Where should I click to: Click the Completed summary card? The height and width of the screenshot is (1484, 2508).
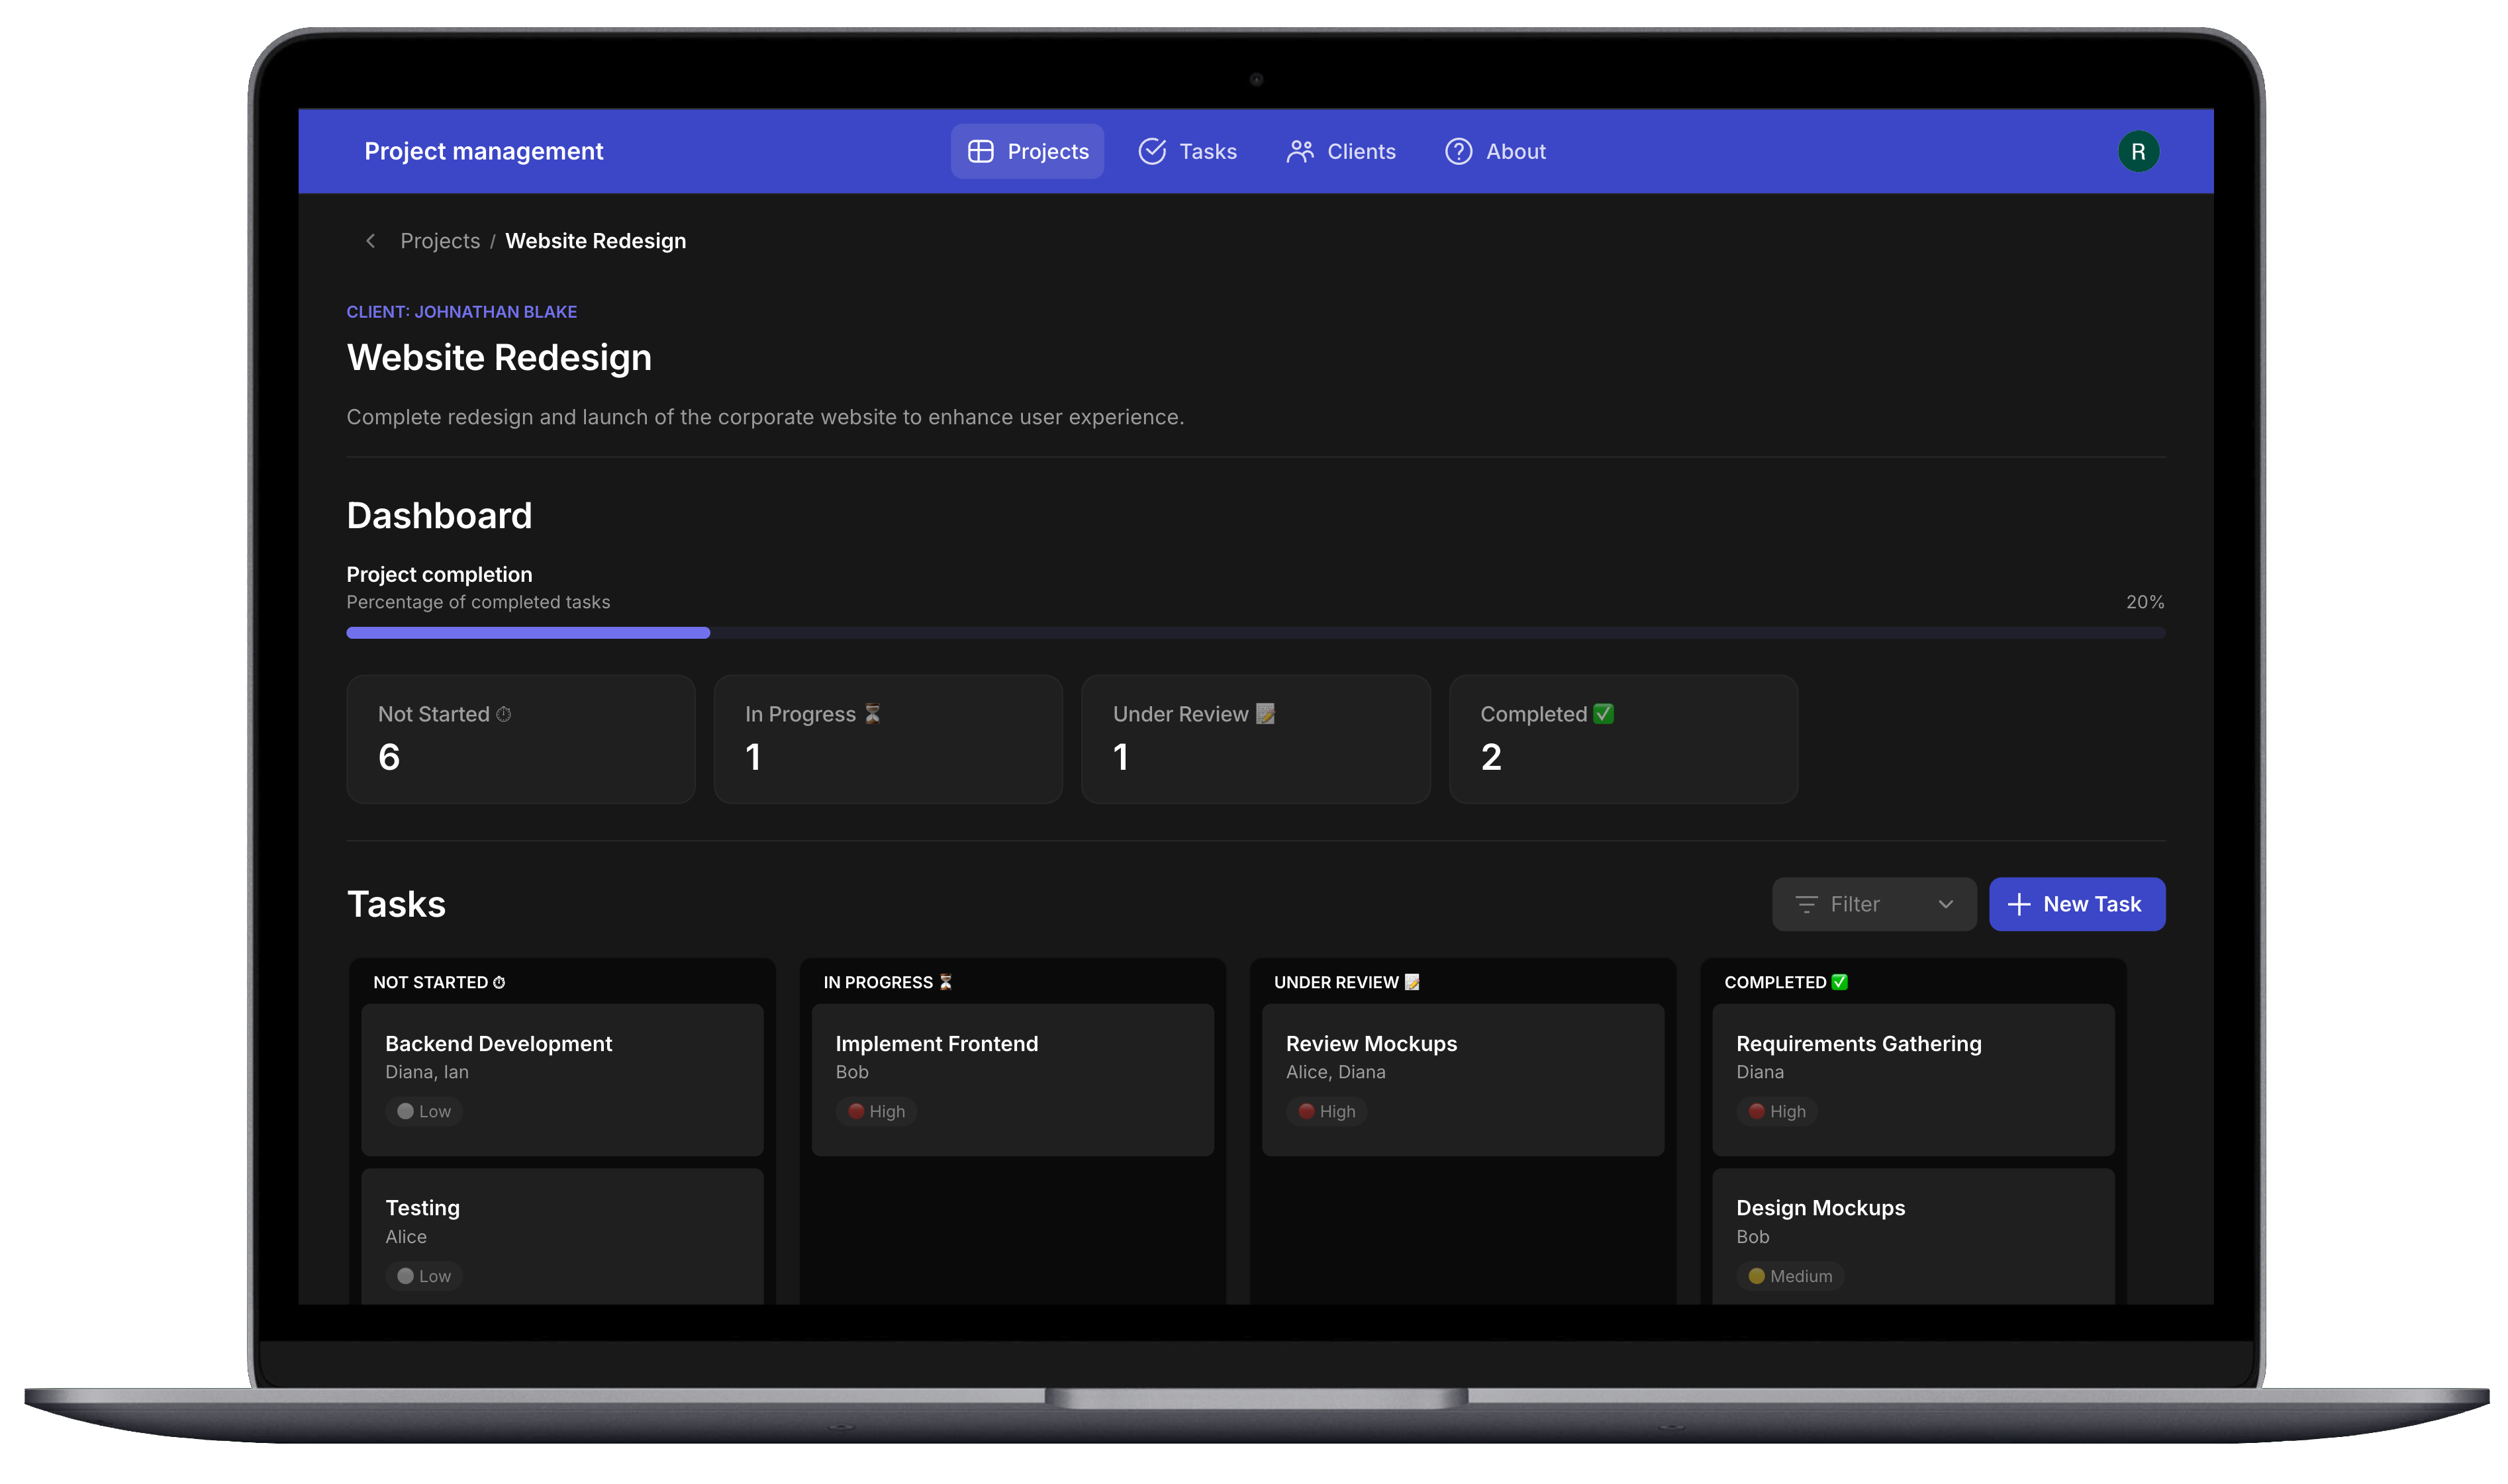(x=1623, y=739)
